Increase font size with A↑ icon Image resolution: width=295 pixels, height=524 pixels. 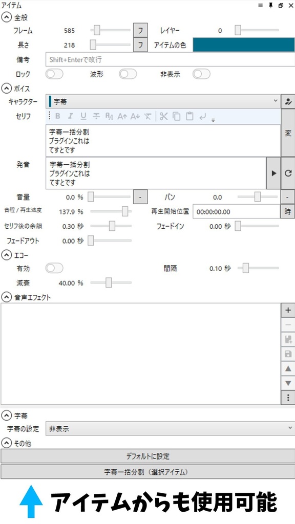click(x=122, y=116)
